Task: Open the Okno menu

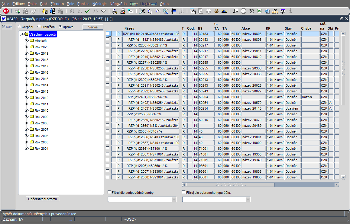Action: pos(164,4)
